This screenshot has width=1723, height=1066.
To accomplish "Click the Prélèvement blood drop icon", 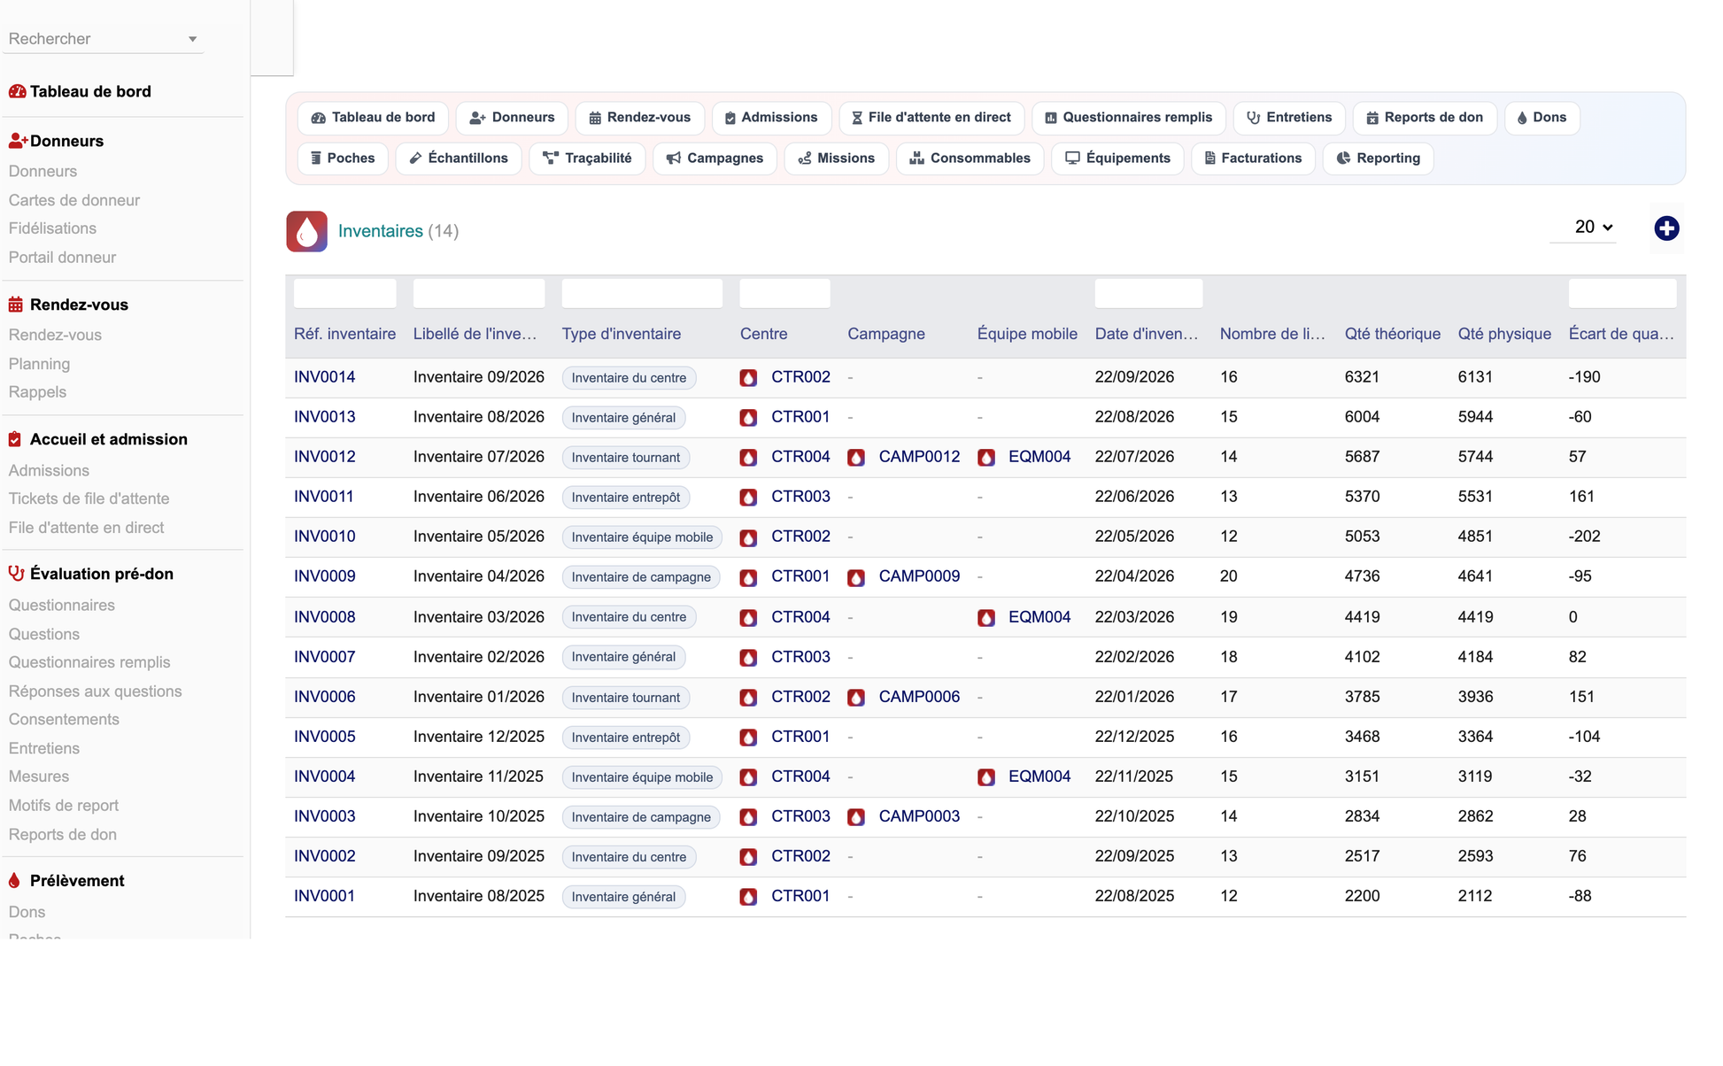I will click(x=14, y=881).
